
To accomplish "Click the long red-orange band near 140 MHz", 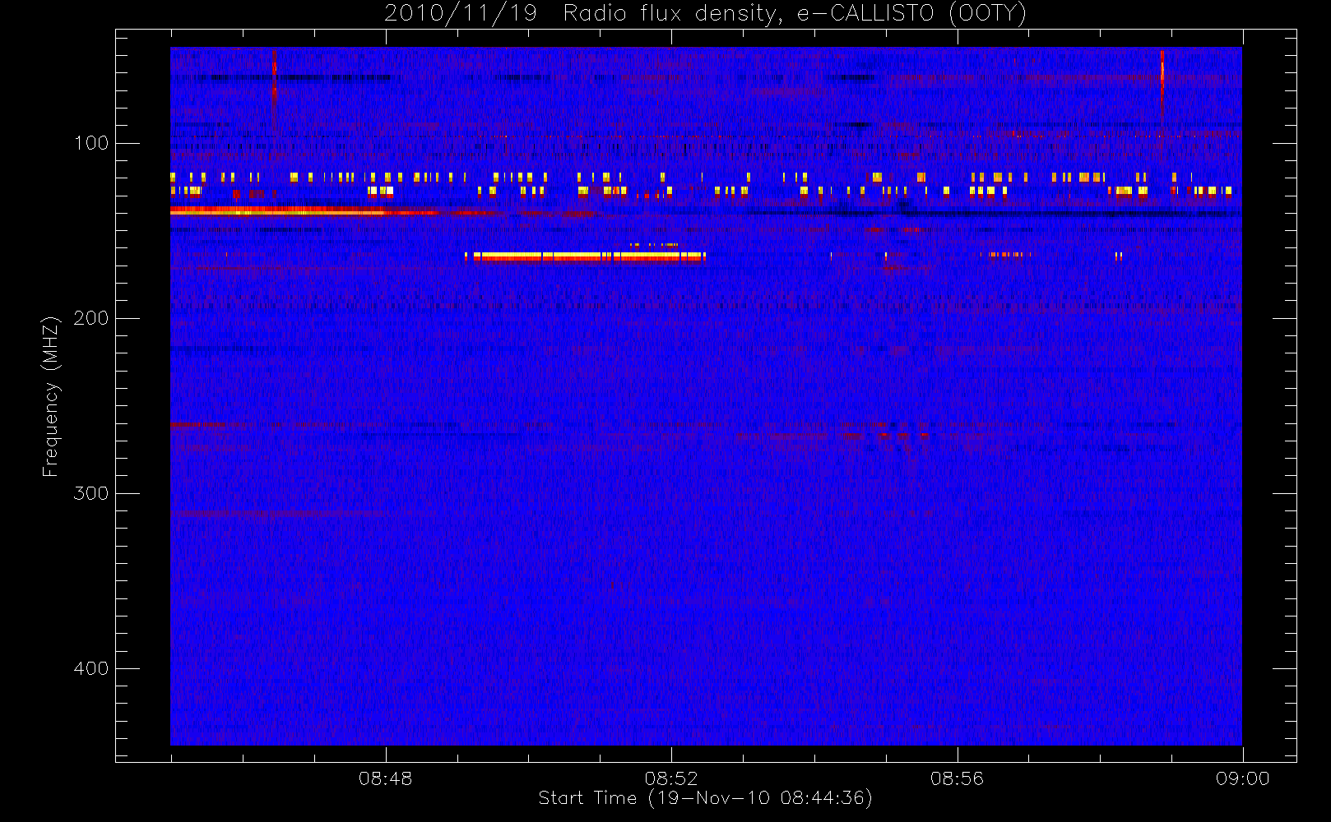I will point(329,211).
